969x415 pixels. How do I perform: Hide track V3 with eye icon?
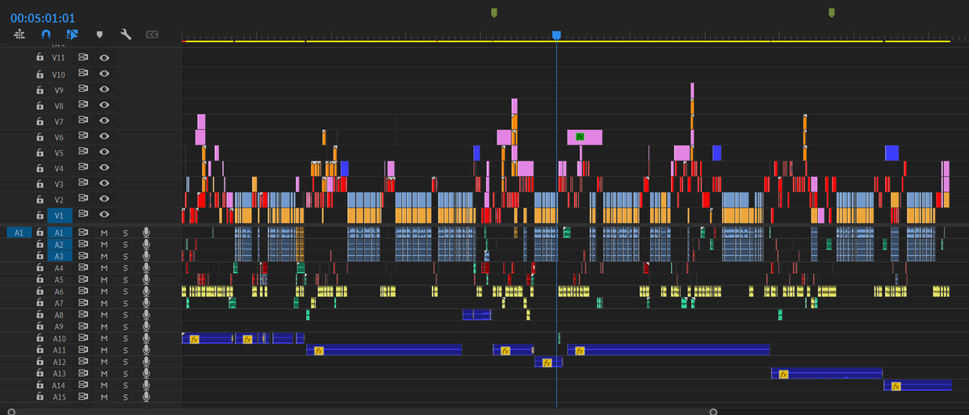[x=104, y=184]
